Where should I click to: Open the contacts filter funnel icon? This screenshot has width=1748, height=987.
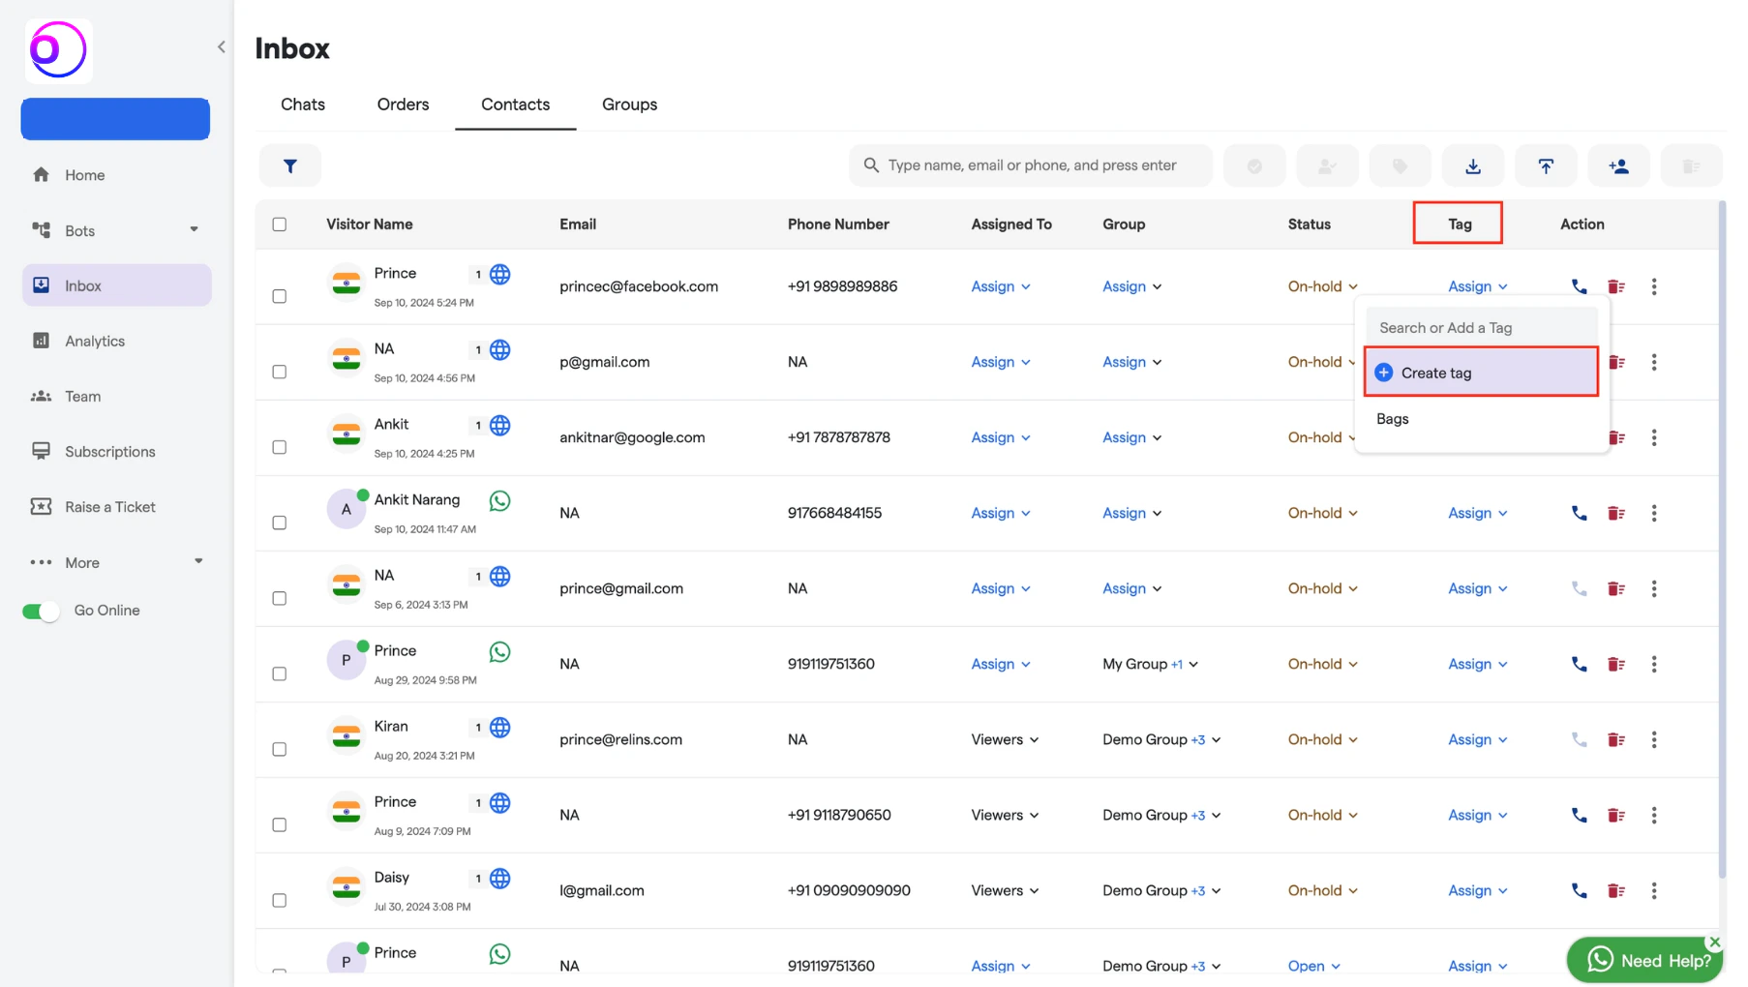click(290, 165)
